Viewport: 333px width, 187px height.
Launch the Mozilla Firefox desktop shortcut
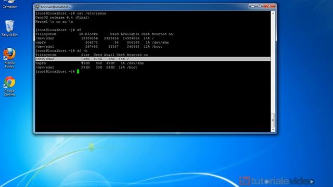click(9, 58)
